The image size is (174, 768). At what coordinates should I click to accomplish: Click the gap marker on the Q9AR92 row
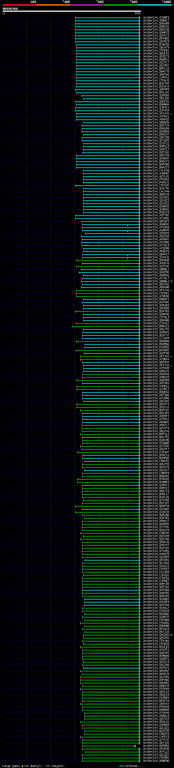click(128, 225)
